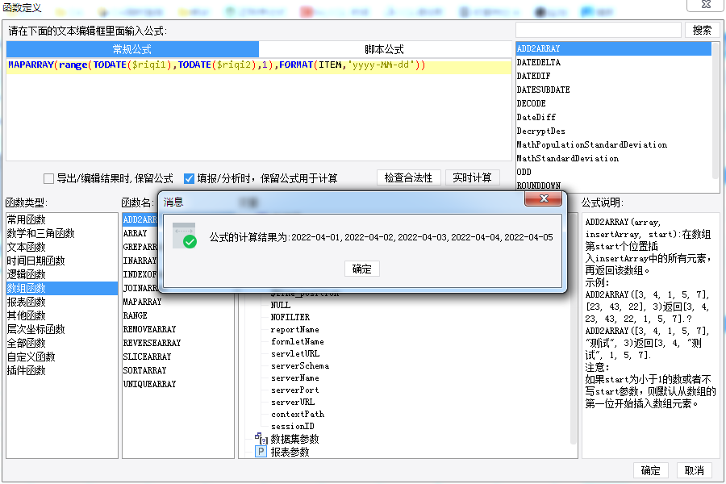Select NOFILTER variable in tree

(290, 317)
